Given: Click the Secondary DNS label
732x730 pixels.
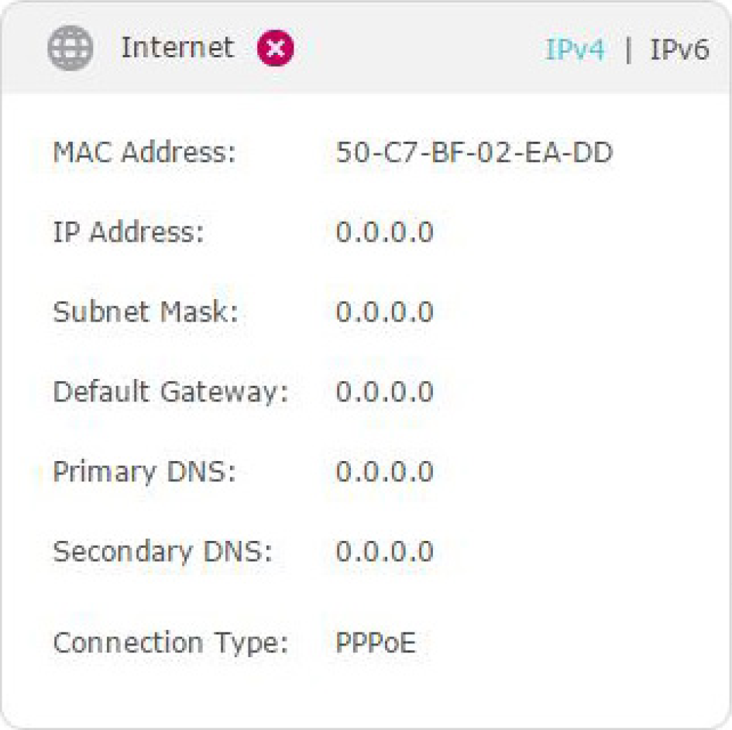Looking at the screenshot, I should tap(163, 552).
